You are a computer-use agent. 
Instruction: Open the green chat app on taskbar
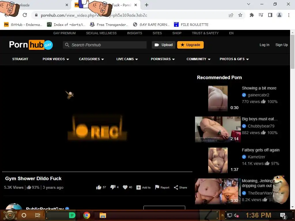click(x=72, y=215)
